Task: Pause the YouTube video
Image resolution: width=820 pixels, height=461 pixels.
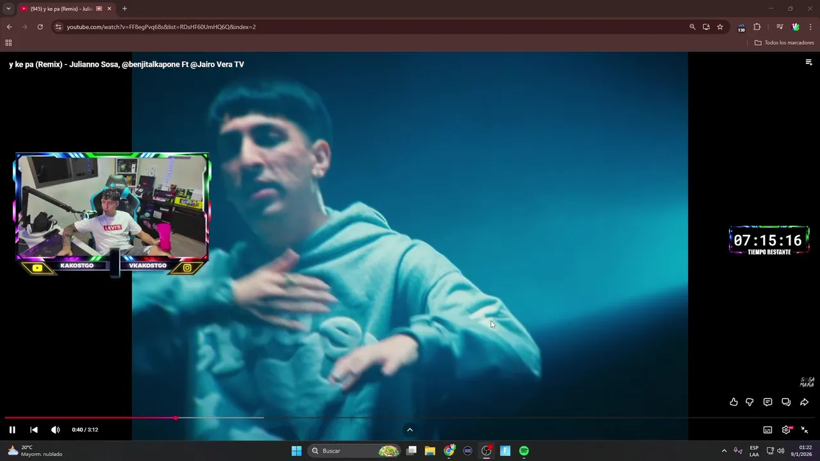Action: (x=12, y=430)
